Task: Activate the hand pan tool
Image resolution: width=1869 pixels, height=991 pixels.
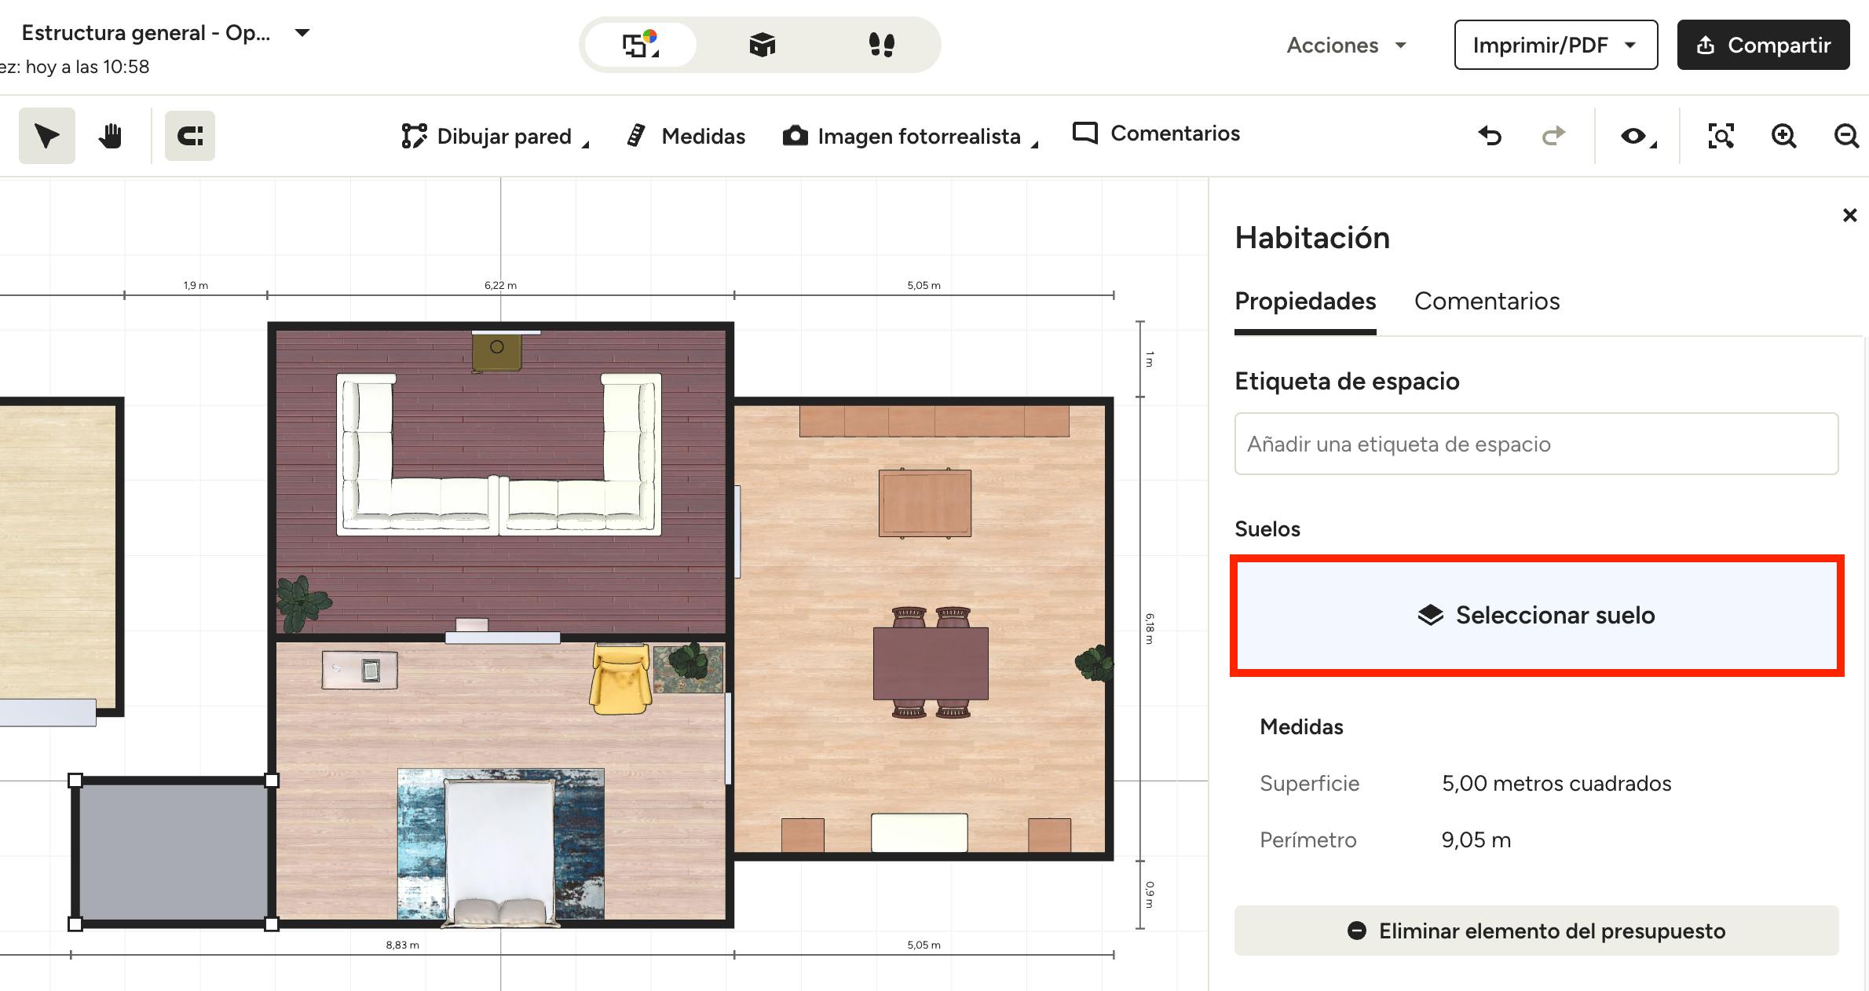Action: pos(110,136)
